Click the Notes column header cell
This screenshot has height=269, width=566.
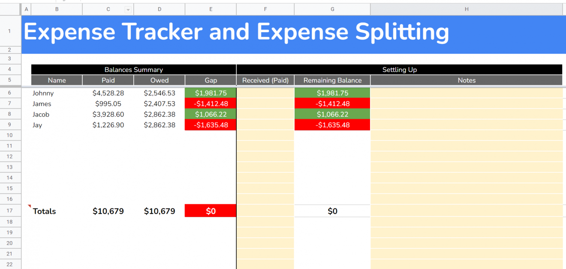(x=467, y=80)
